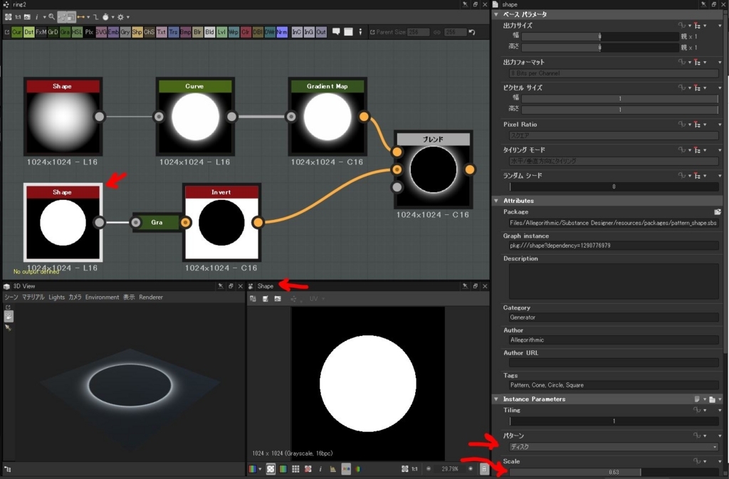Select the Curve node in the graph
The image size is (729, 479).
195,116
